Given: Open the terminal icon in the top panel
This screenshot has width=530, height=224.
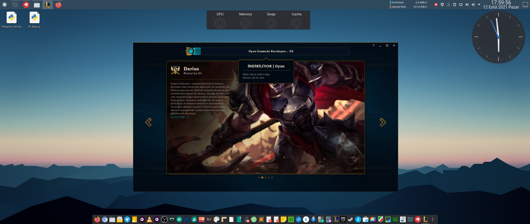Looking at the screenshot, I should click(15, 4).
